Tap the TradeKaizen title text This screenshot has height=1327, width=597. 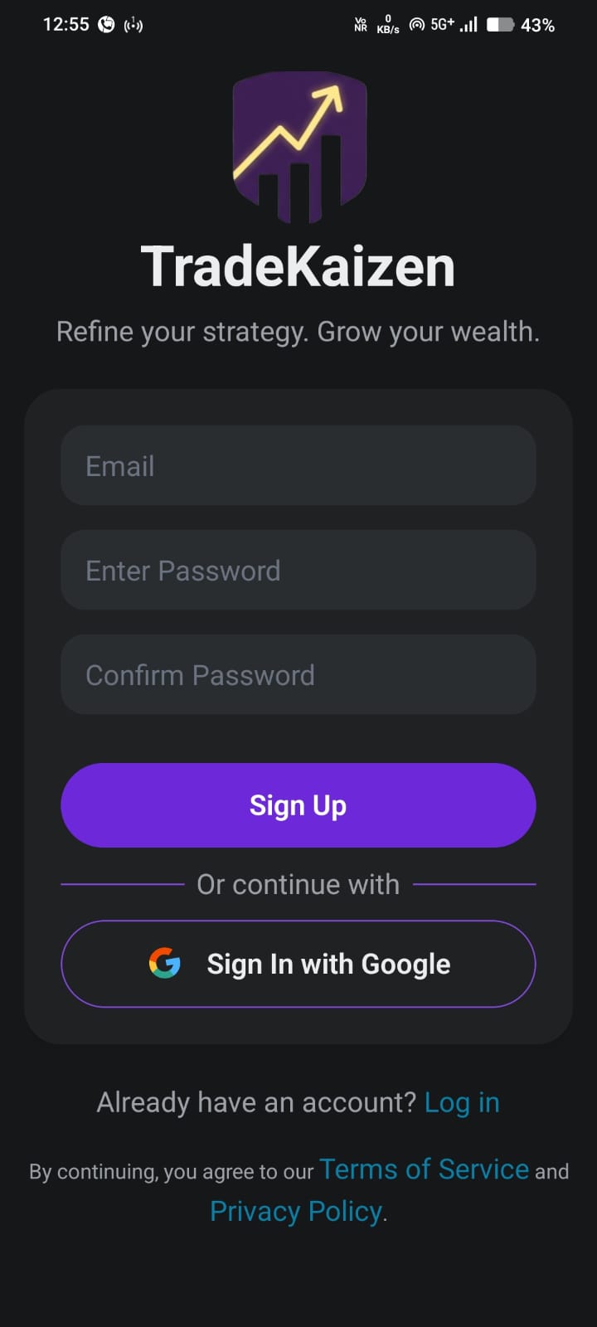(x=298, y=267)
